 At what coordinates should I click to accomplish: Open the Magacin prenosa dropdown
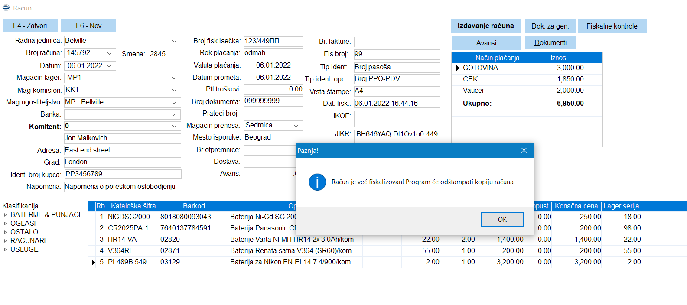(x=296, y=126)
